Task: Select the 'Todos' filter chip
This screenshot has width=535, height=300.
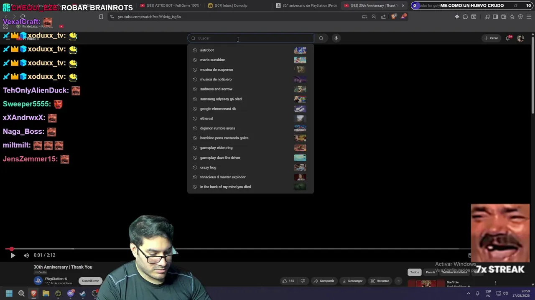Action: 415,272
